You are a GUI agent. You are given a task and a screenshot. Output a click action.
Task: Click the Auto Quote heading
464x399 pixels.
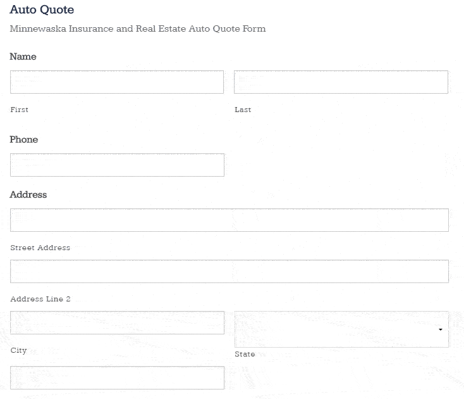click(42, 9)
